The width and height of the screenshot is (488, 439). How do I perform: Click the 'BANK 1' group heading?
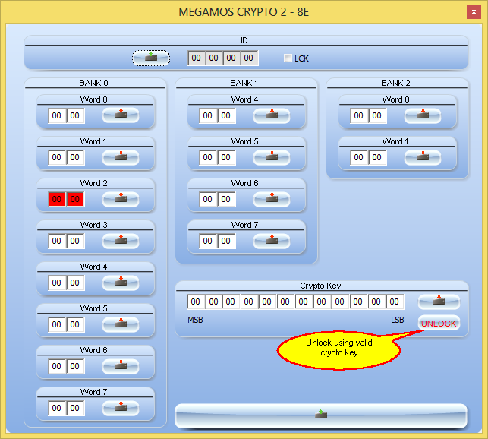(x=244, y=83)
